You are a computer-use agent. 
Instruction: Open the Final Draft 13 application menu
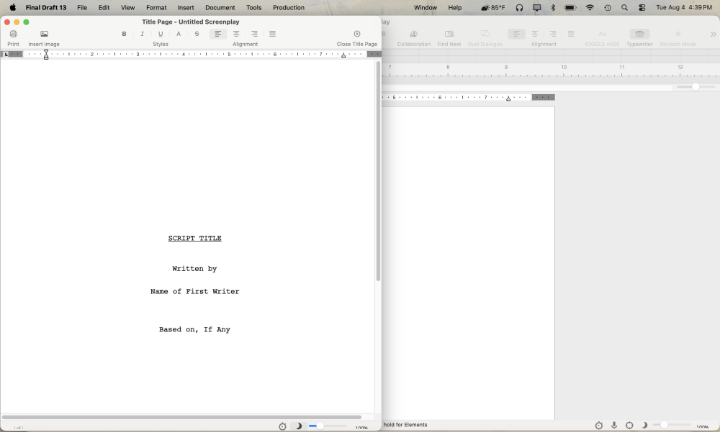click(46, 7)
